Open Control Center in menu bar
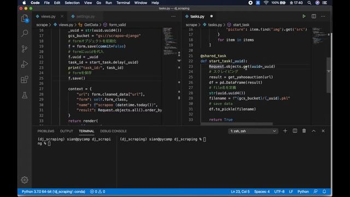This screenshot has height=197, width=350. (325, 3)
